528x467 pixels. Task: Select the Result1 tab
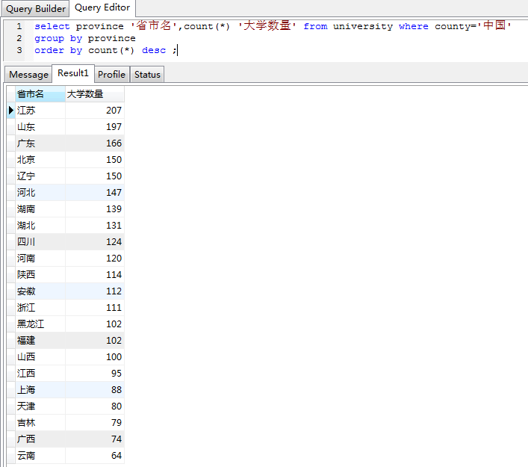tap(73, 73)
